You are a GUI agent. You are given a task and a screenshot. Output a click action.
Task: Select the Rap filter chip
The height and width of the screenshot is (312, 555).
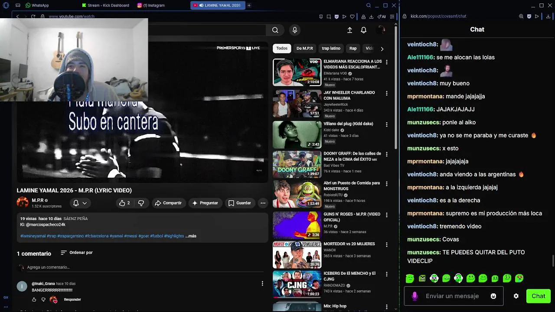pyautogui.click(x=353, y=49)
